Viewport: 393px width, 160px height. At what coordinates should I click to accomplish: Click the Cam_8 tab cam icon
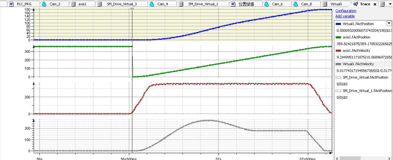click(296, 4)
